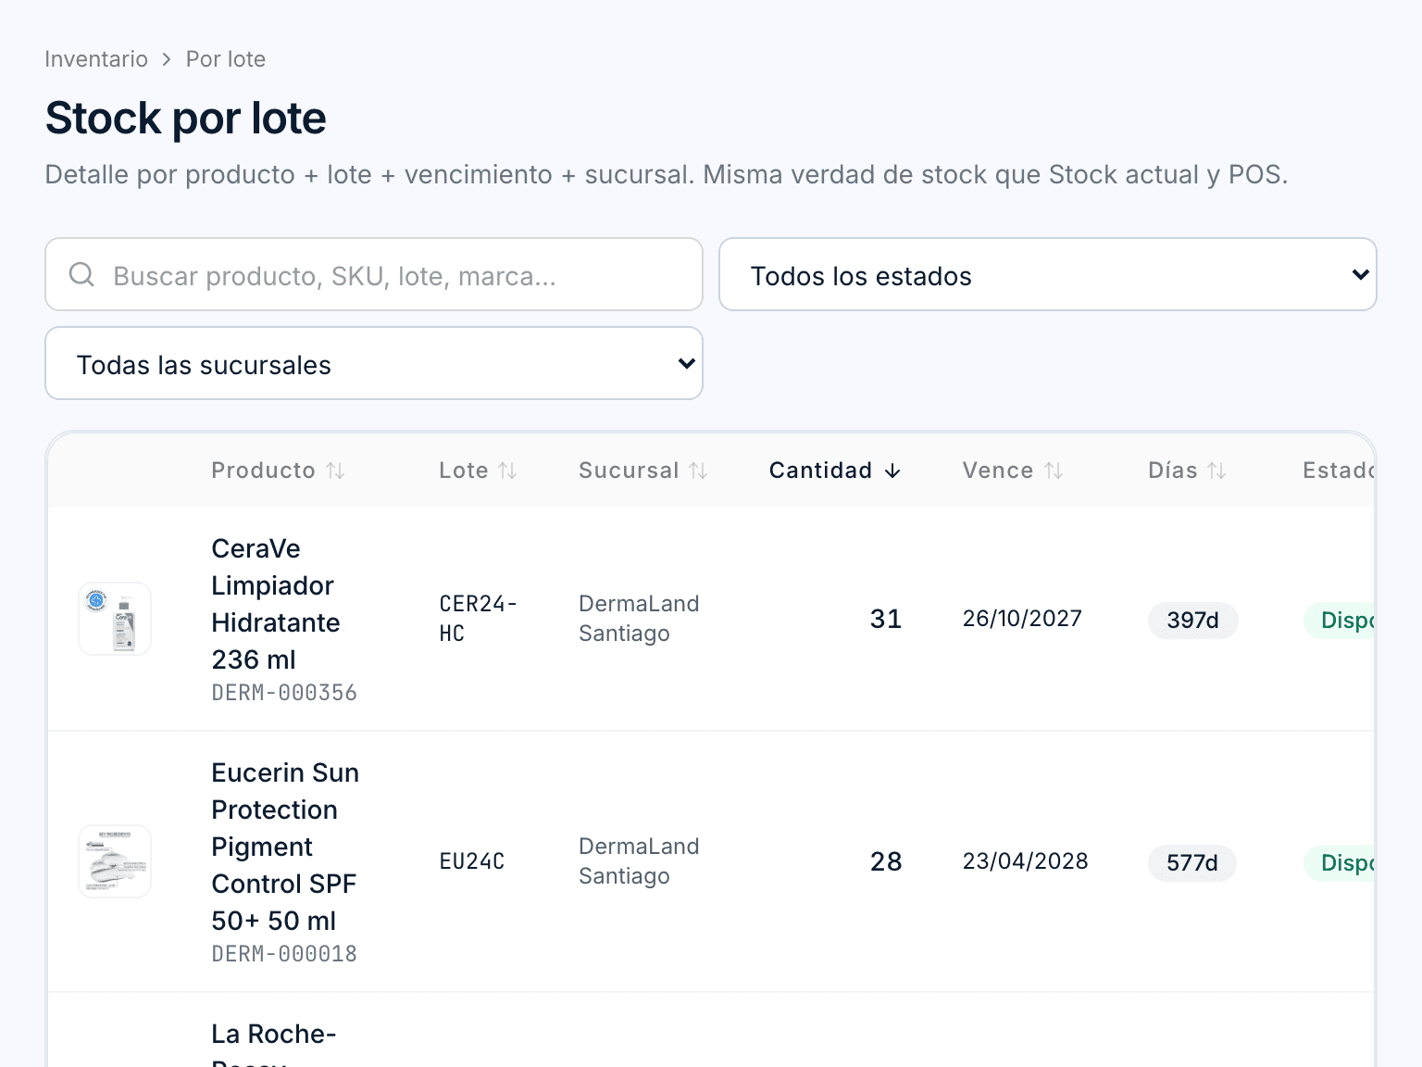The width and height of the screenshot is (1422, 1067).
Task: Sort table by Días column
Action: pyautogui.click(x=1187, y=471)
